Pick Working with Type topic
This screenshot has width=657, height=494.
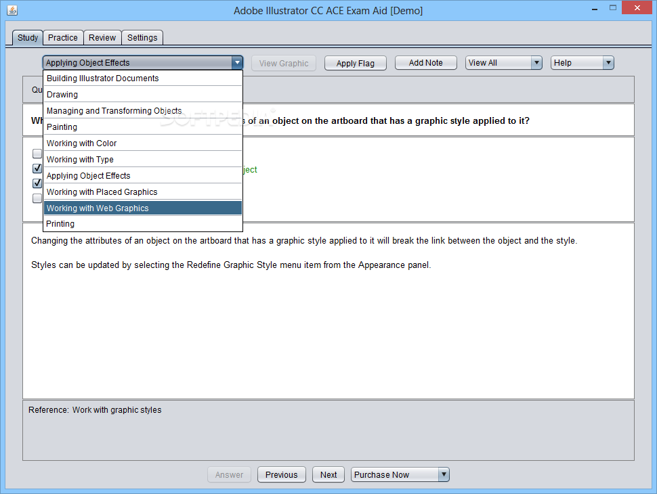143,160
